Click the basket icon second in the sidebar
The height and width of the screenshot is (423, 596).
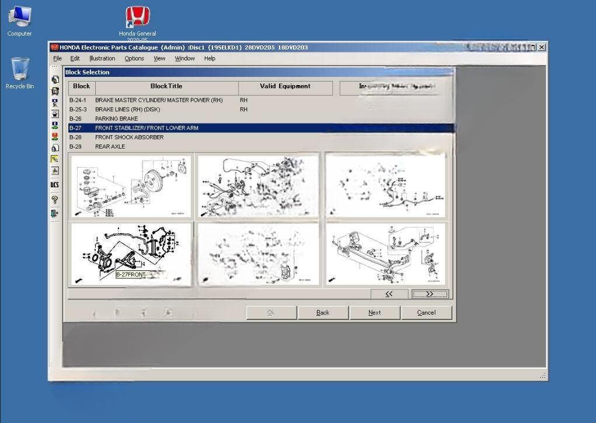(x=55, y=91)
